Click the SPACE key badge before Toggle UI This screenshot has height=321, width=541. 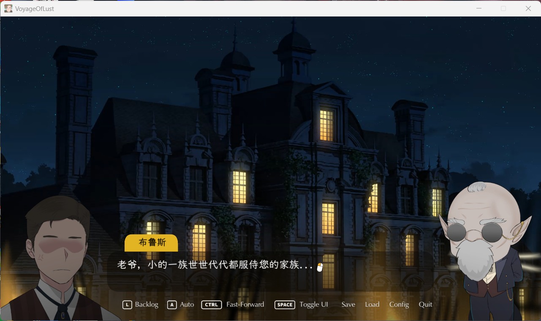tap(285, 305)
